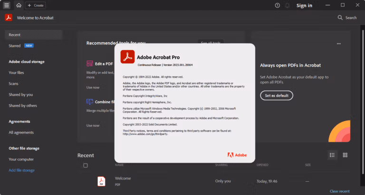Click the vertical scrollbar on the right
This screenshot has height=195, width=365.
click(x=363, y=102)
